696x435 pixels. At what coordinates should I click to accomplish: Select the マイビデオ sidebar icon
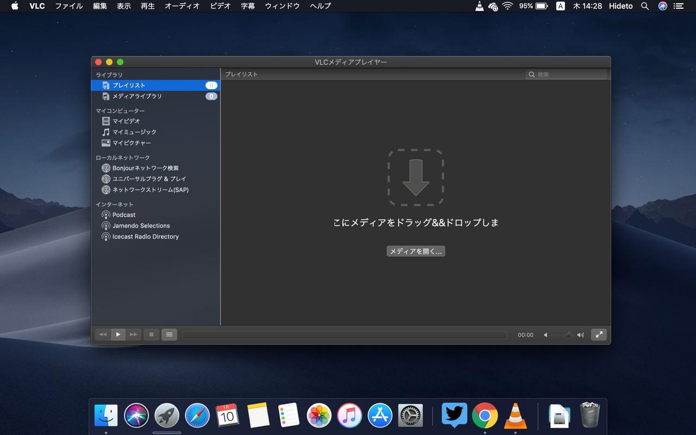tap(105, 121)
